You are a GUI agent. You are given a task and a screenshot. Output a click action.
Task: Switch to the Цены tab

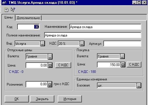(x=8, y=18)
